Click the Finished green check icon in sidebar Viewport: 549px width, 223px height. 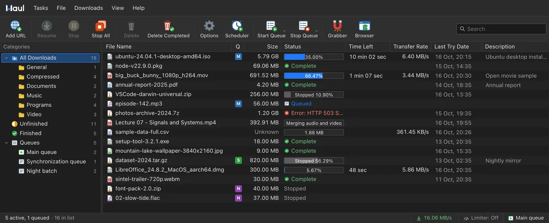pos(15,133)
